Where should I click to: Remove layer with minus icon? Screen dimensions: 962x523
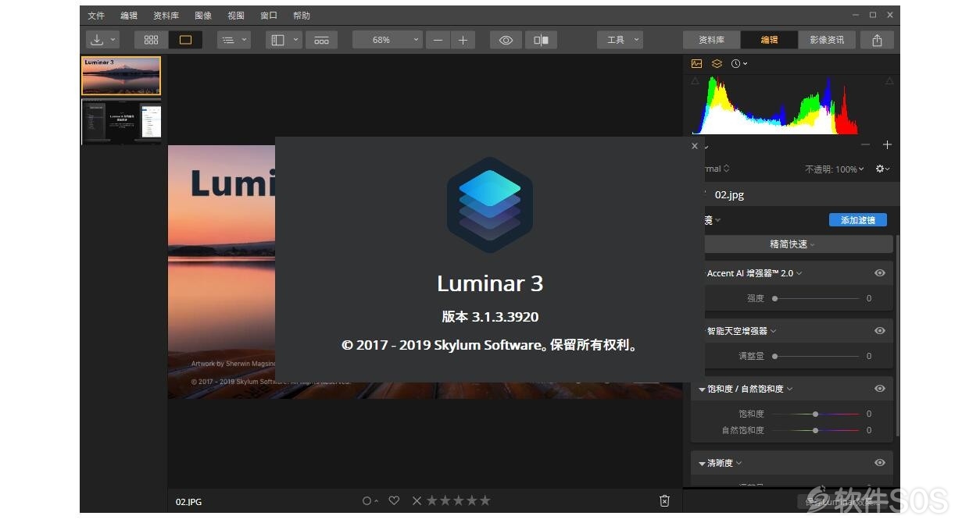(x=866, y=145)
